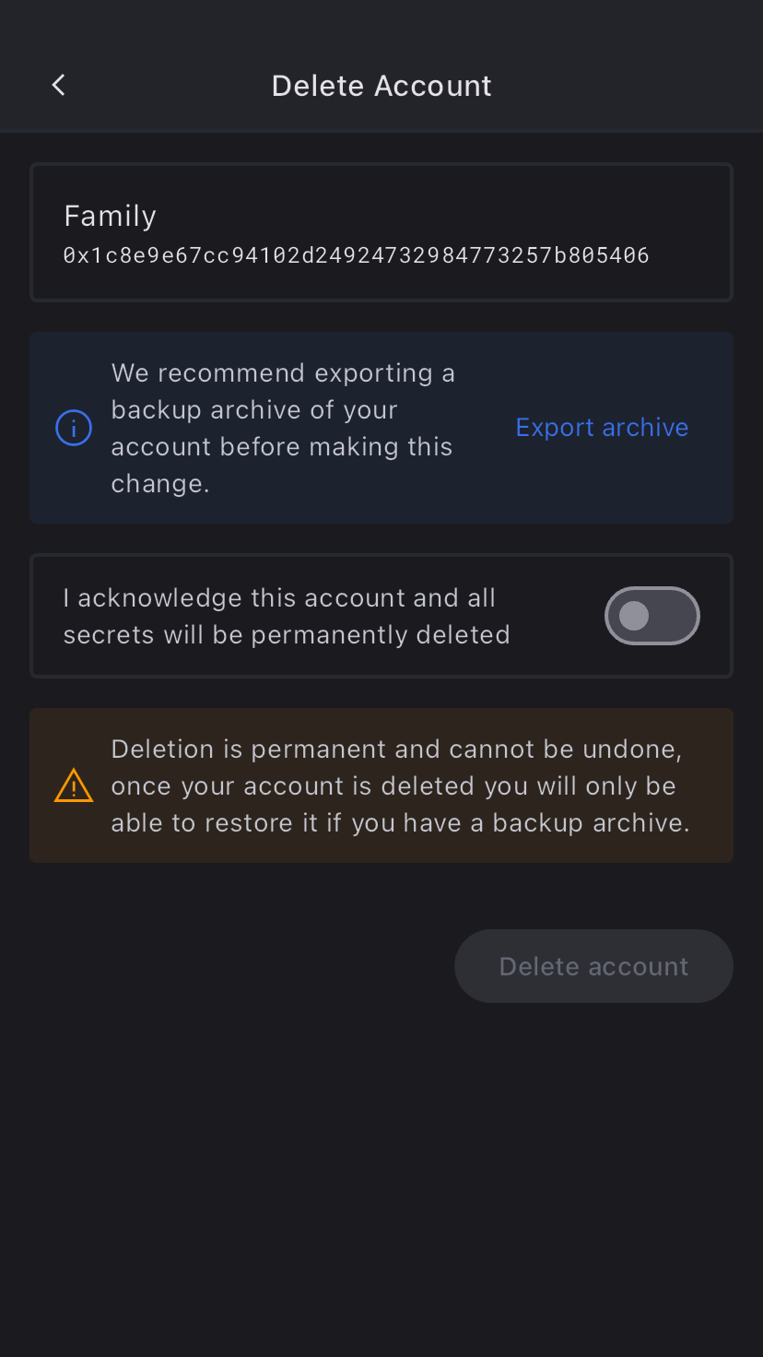
Task: Tap the gray knob of the acknowledge toggle
Action: click(x=634, y=616)
